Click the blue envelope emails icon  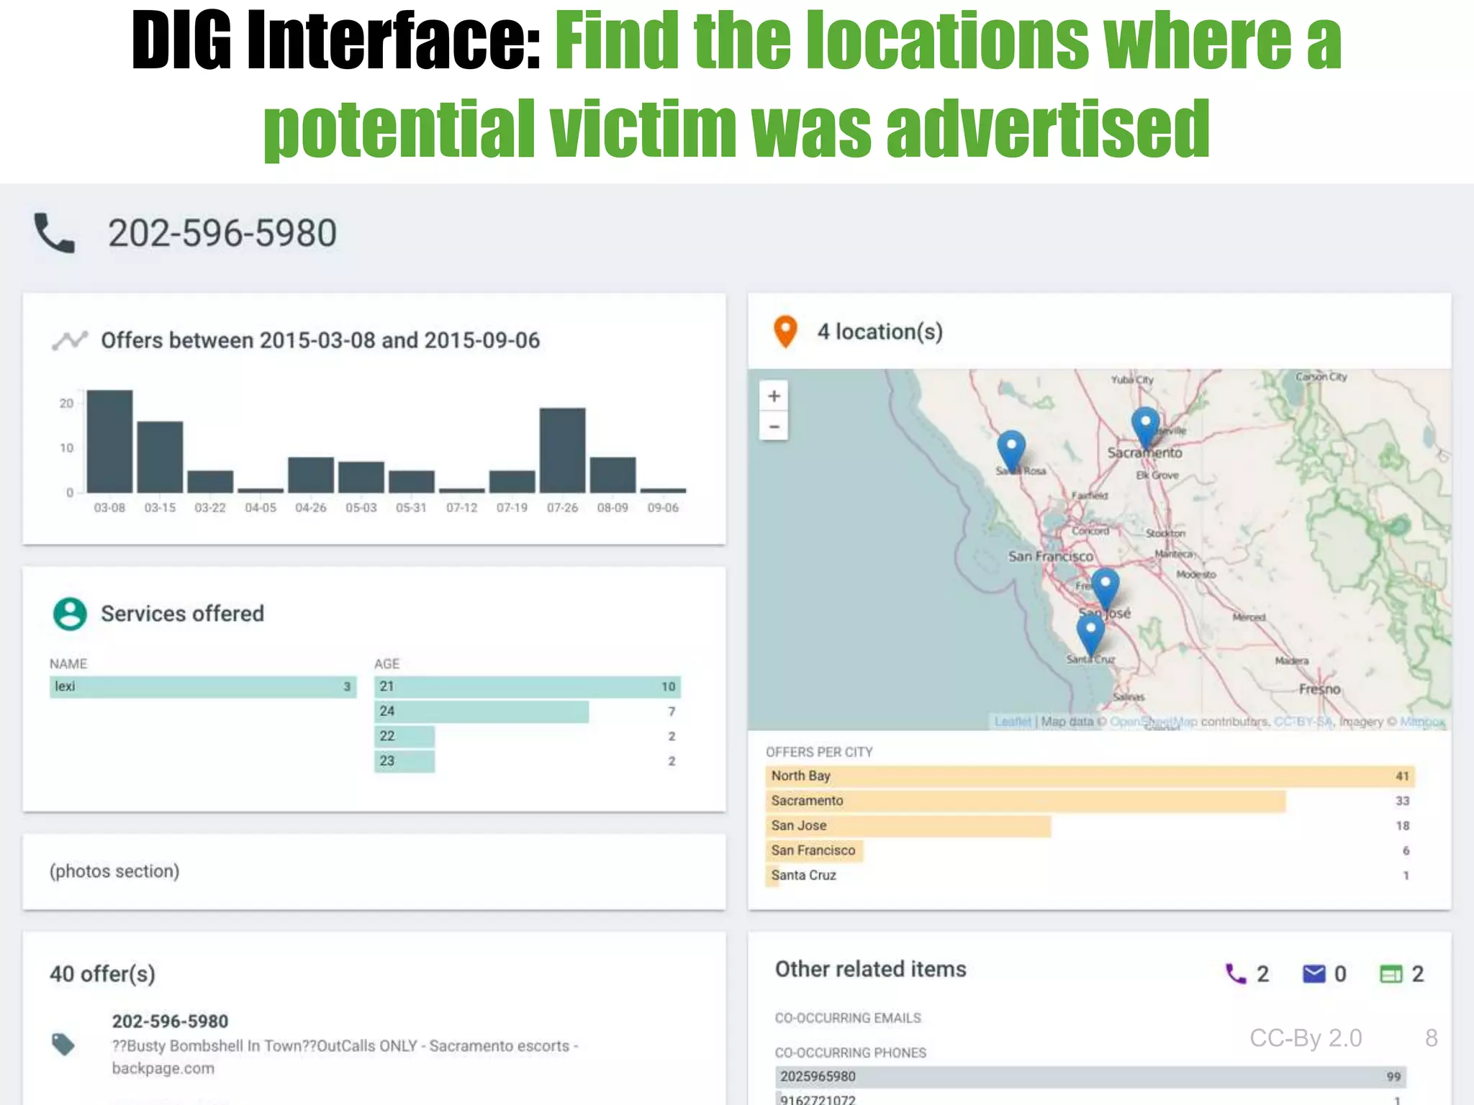tap(1314, 974)
